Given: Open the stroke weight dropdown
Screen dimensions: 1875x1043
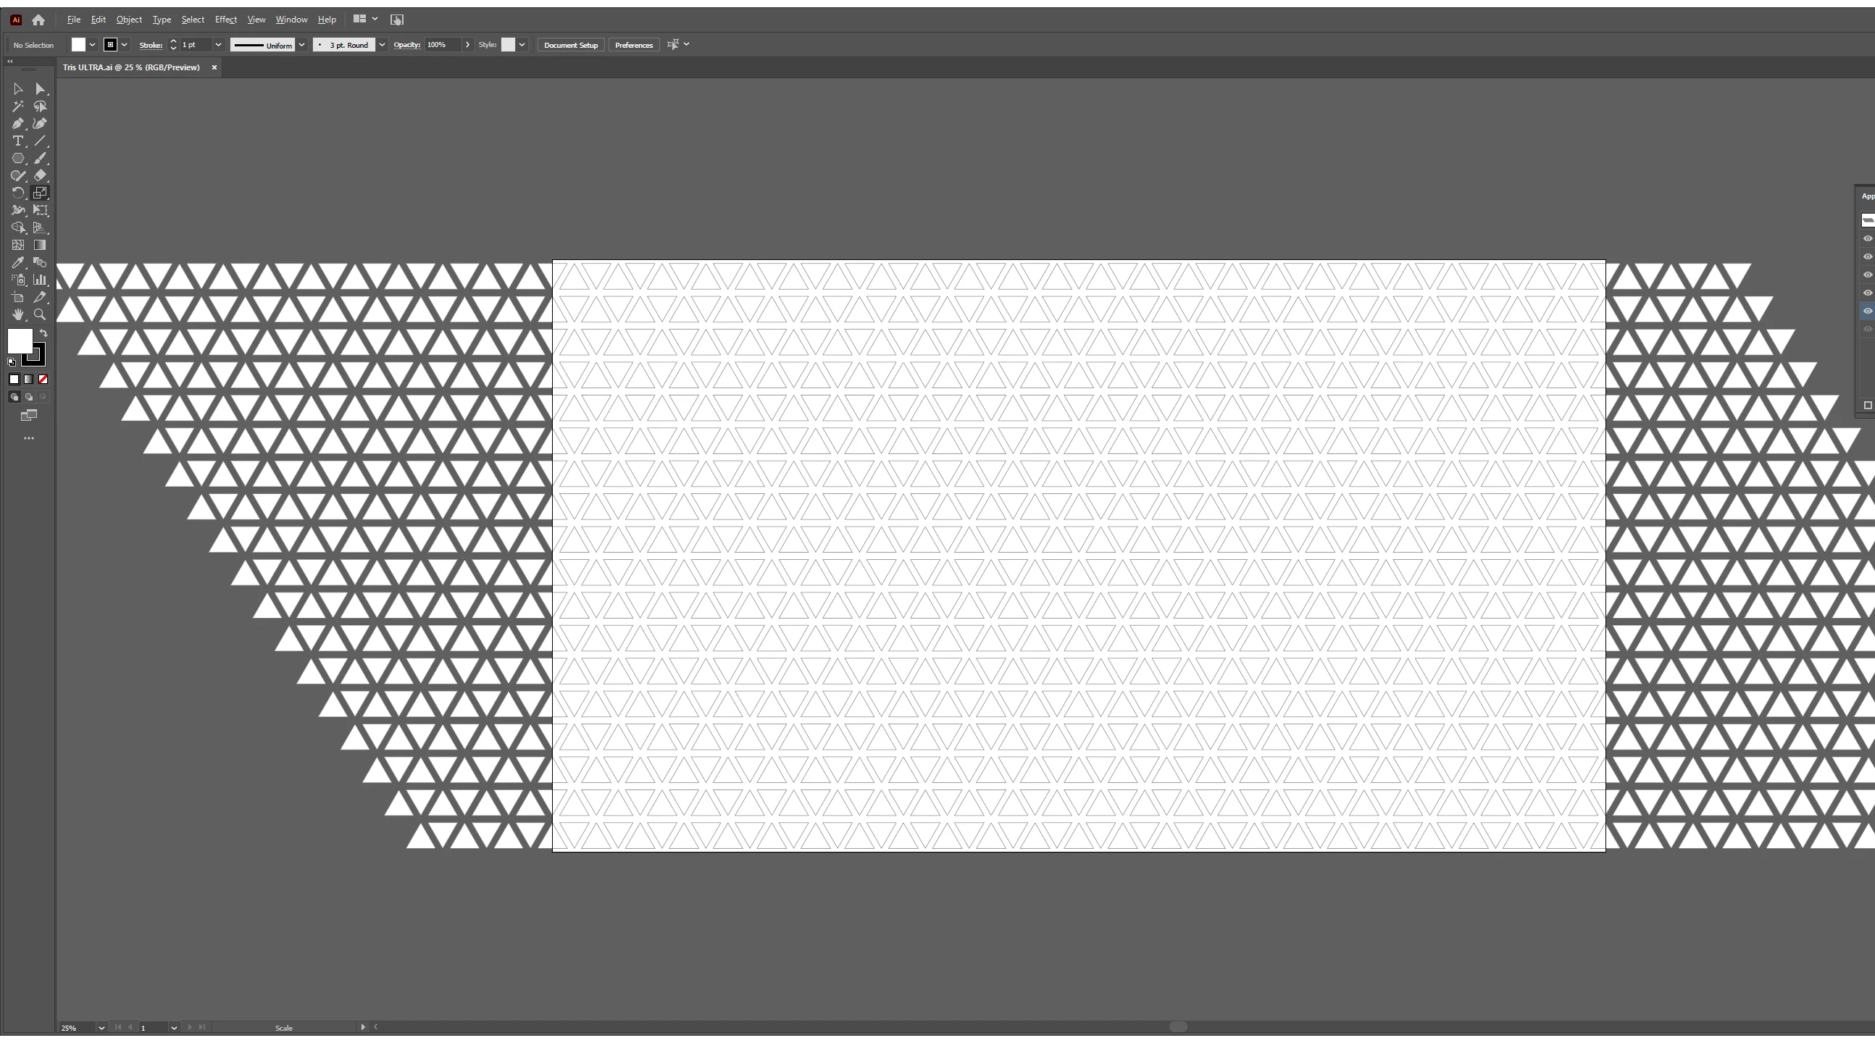Looking at the screenshot, I should pyautogui.click(x=217, y=45).
